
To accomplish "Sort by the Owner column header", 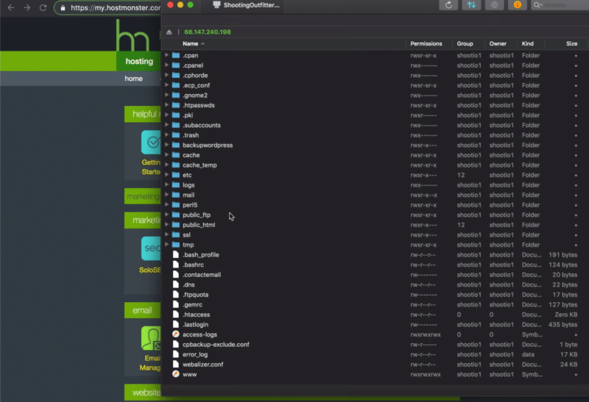I will coord(498,44).
